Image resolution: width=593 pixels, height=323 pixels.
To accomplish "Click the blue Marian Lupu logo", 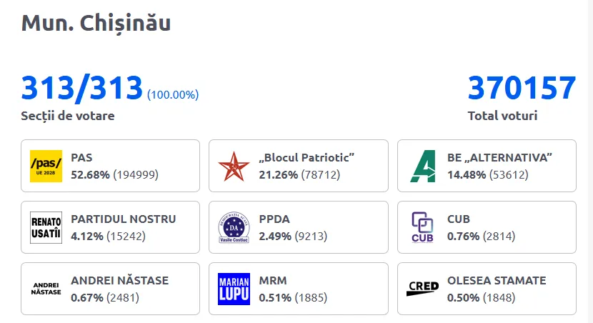I will [234, 289].
